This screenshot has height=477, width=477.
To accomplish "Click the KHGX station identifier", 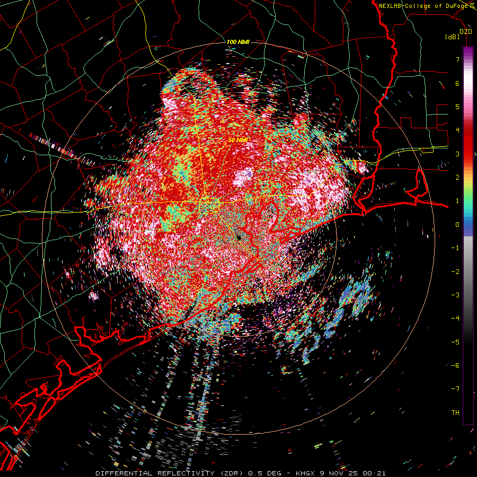I will click(305, 473).
